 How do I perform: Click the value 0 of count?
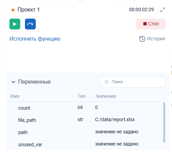click(x=96, y=107)
